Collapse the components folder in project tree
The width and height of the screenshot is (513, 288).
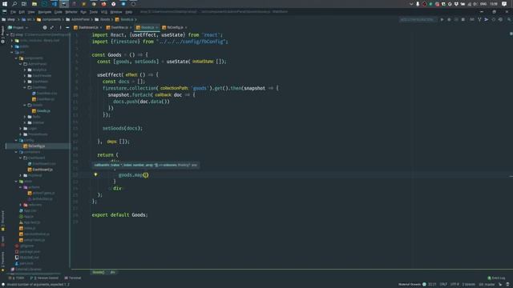pyautogui.click(x=16, y=58)
